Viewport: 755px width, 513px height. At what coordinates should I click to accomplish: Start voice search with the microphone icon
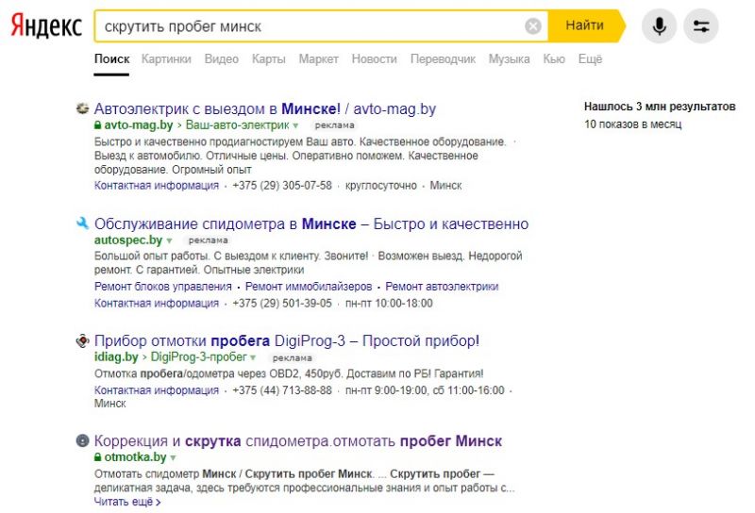tap(659, 26)
